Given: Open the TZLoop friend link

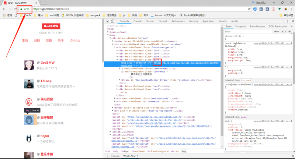Looking at the screenshot, I should pyautogui.click(x=46, y=81).
